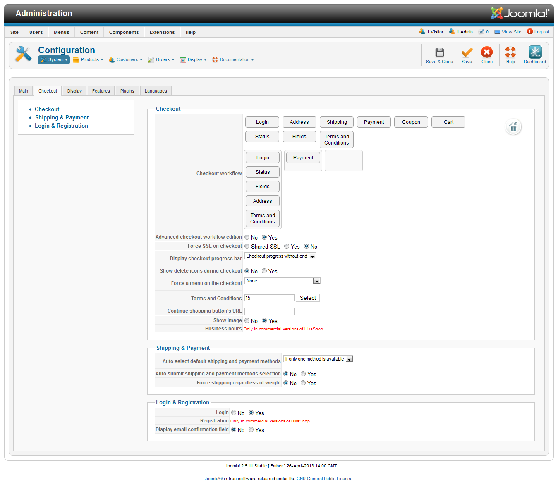Jump to the Checkout section link in sidebar
Viewport: 558px width, 491px height.
47,109
